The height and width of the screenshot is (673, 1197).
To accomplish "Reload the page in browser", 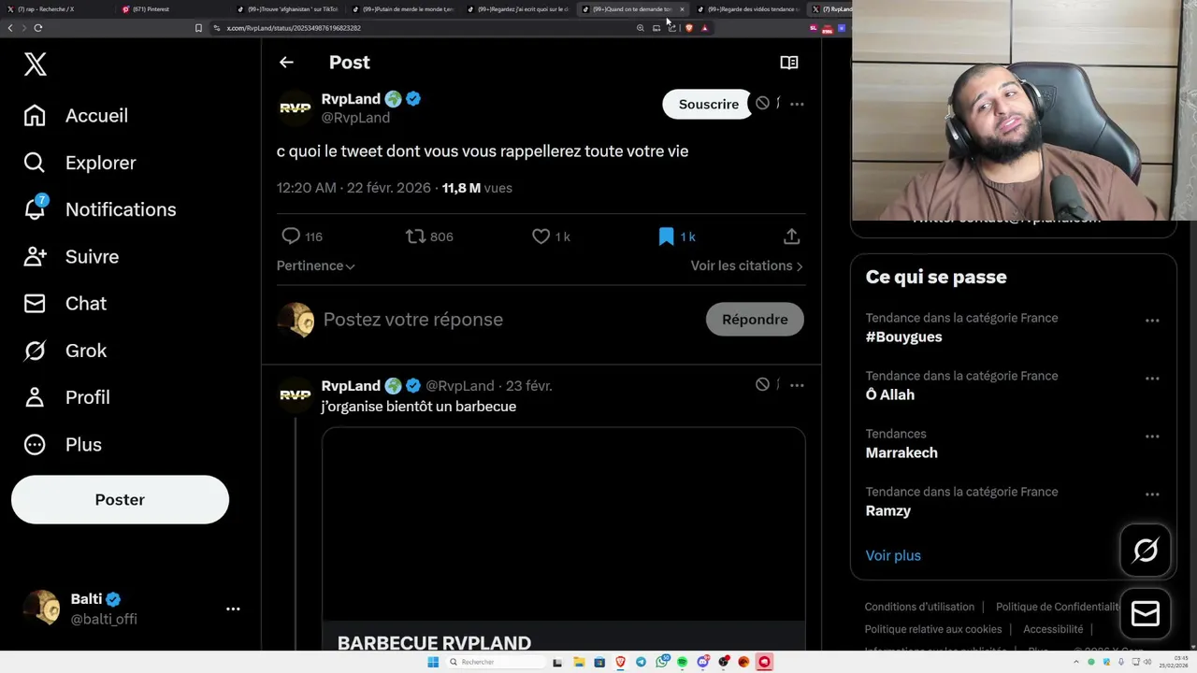I will (x=38, y=28).
